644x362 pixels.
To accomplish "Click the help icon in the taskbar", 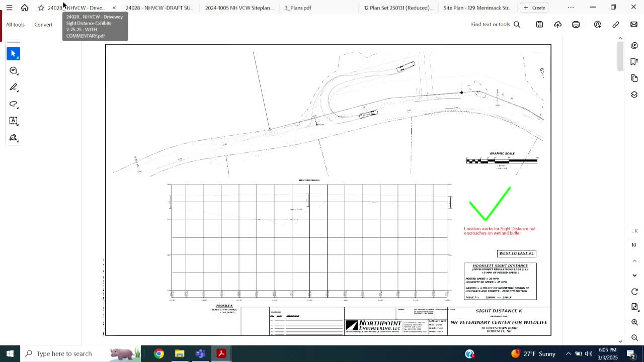I will click(469, 353).
